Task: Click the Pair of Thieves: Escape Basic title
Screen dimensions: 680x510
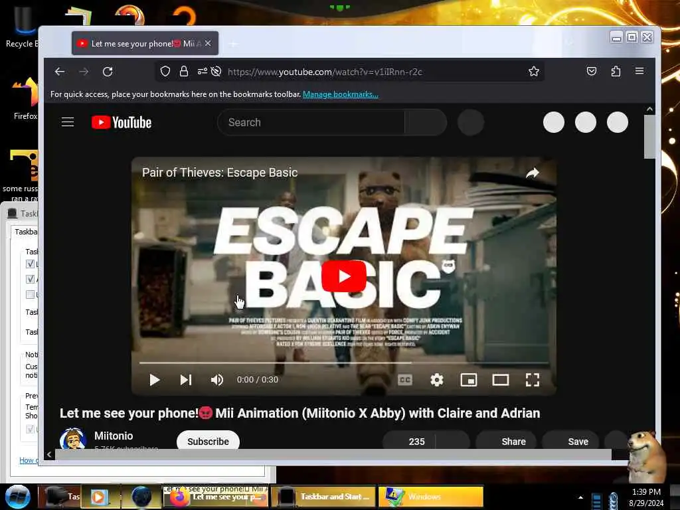Action: (220, 173)
